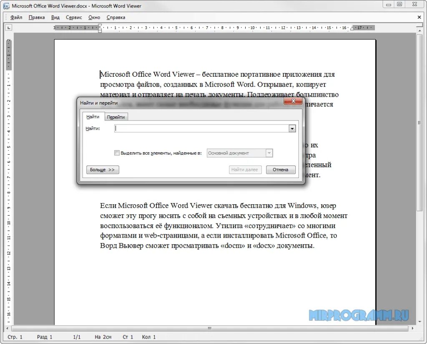The width and height of the screenshot is (427, 344).
Task: Click «docx» in the document's last line
Action: (264, 246)
